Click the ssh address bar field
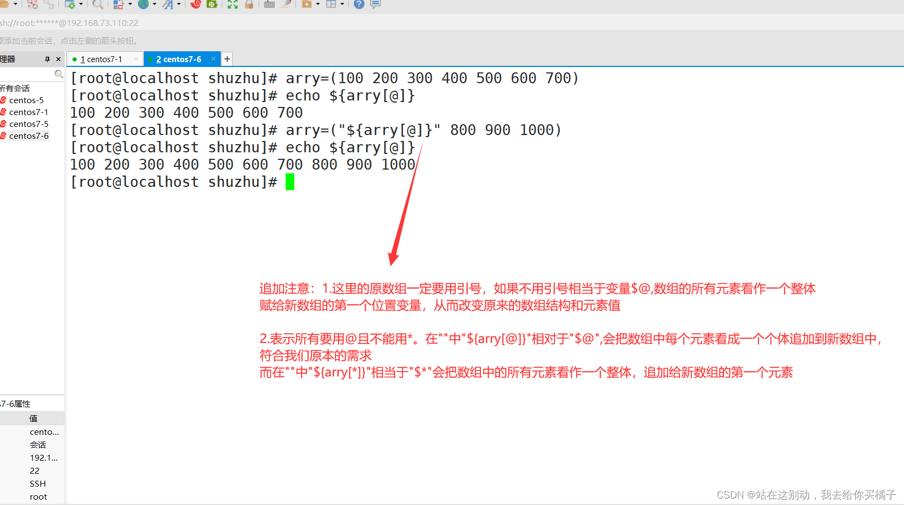 pyautogui.click(x=452, y=23)
